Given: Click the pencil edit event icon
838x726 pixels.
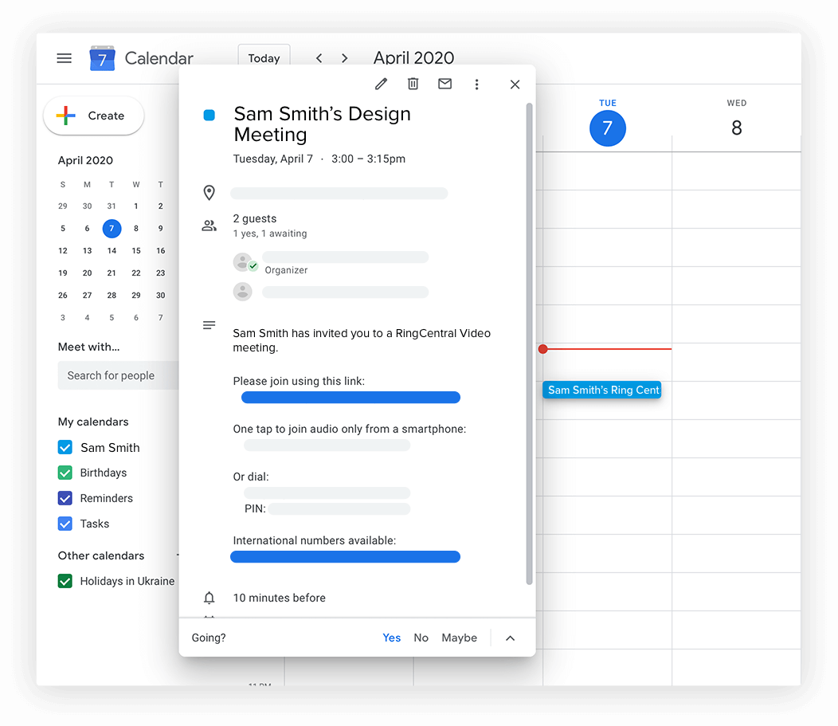Looking at the screenshot, I should click(381, 84).
